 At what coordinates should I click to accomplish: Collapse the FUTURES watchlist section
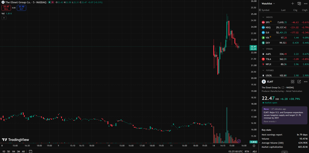[263, 70]
